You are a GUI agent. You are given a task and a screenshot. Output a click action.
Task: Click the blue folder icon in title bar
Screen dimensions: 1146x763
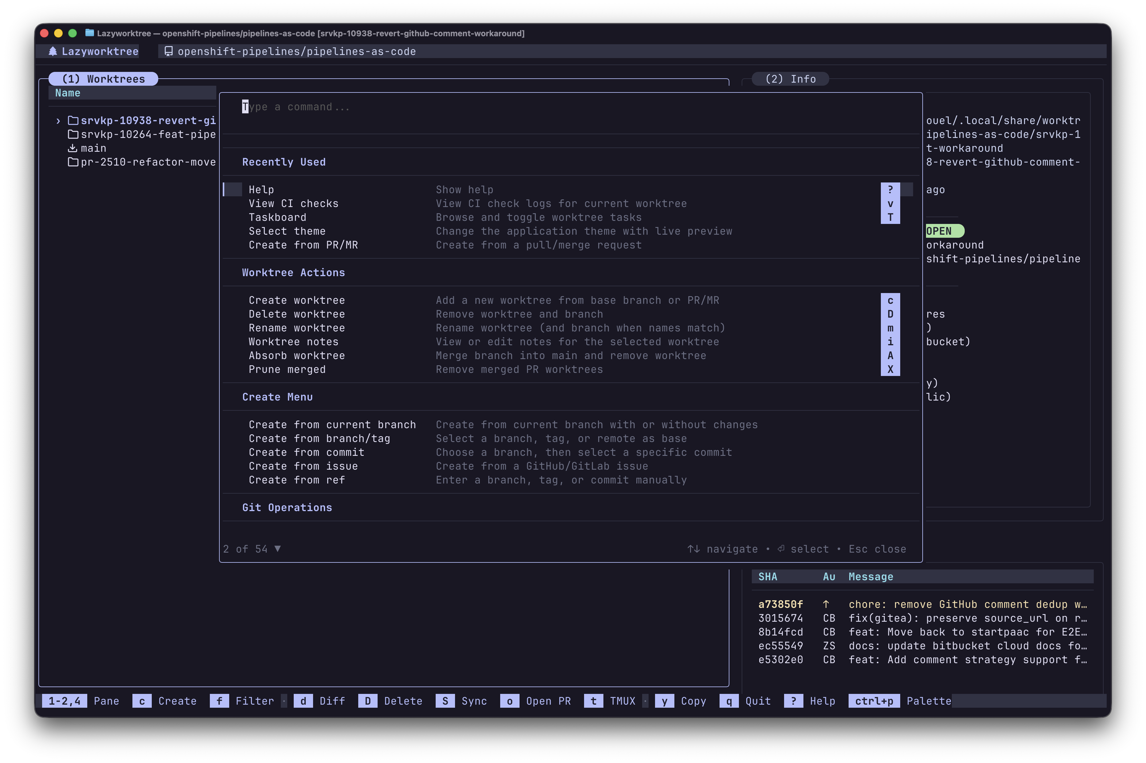89,33
